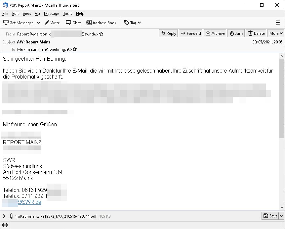This screenshot has height=229, width=285.
Task: Open the Tag dropdown
Action: click(133, 23)
